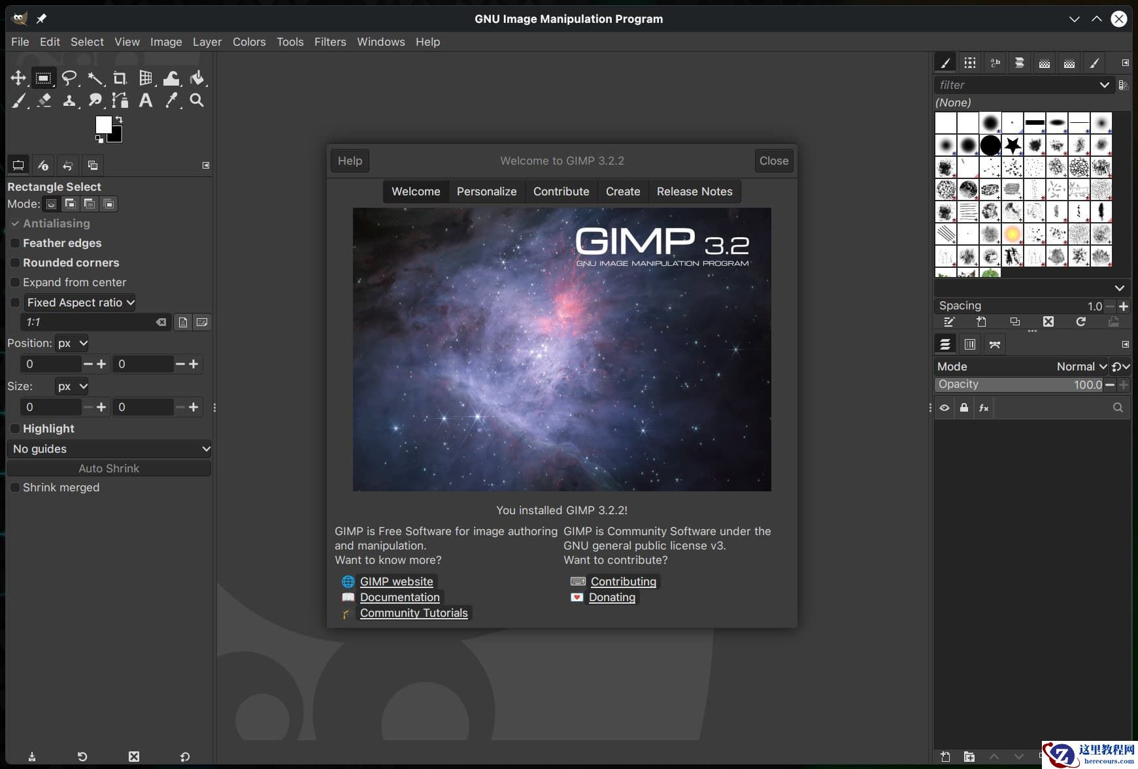The height and width of the screenshot is (769, 1138).
Task: Enable the Feather edges checkbox
Action: [15, 243]
